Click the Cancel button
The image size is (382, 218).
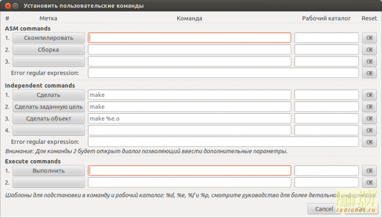click(324, 209)
